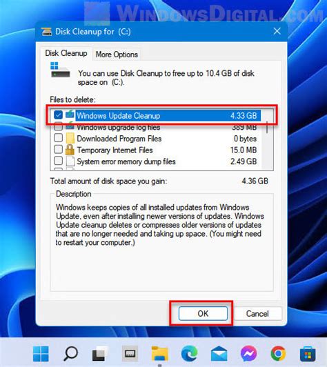Screen dimensions: 327x367
Task: Check the Windows upgrade log files checkbox
Action: (58, 127)
